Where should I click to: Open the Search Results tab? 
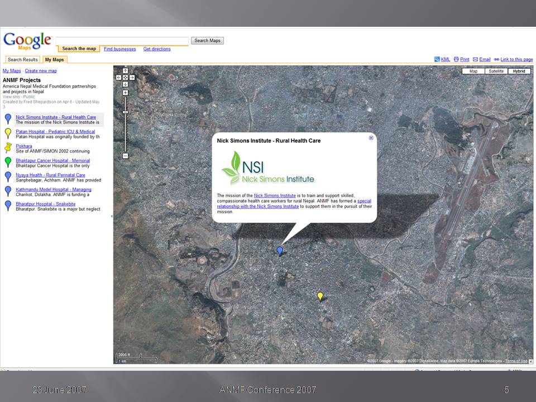click(x=22, y=60)
